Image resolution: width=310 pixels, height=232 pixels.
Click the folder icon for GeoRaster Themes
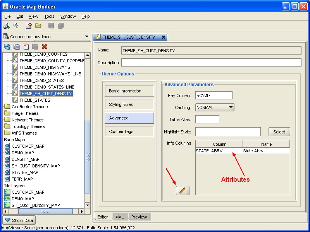click(7, 107)
